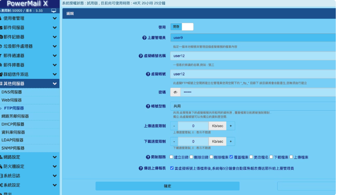
Task: Collapse the 其他伺服器 menu
Action: point(29,84)
